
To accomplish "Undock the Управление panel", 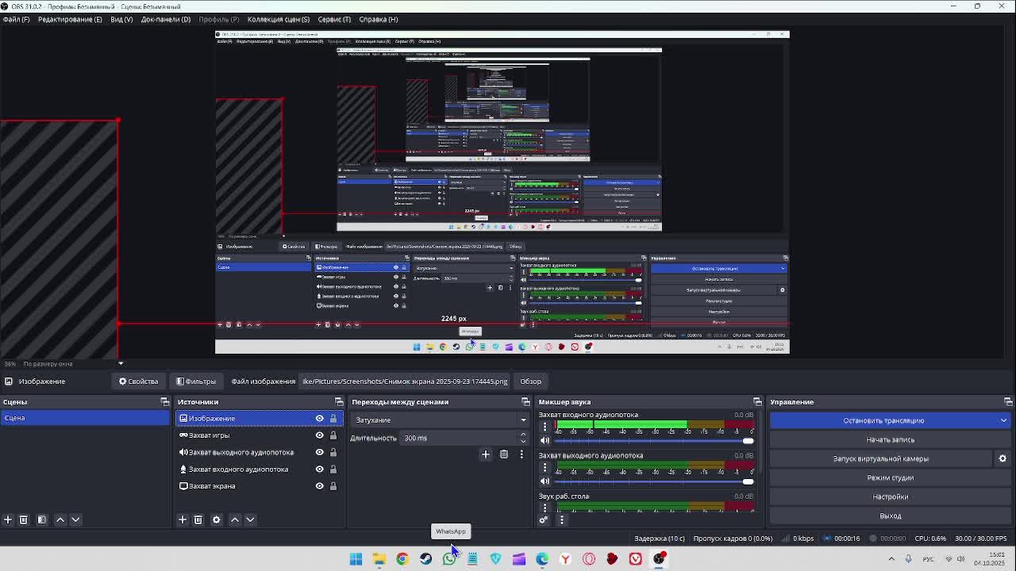I will click(1008, 402).
